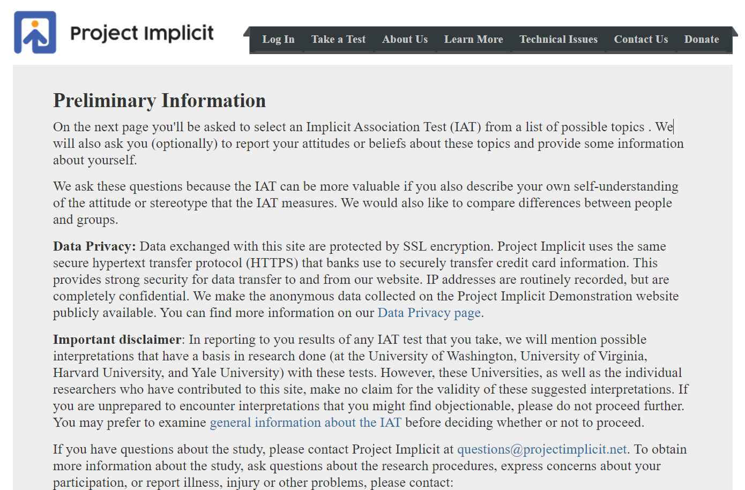The height and width of the screenshot is (490, 745).
Task: Open general information about the IAT link
Action: 305,423
